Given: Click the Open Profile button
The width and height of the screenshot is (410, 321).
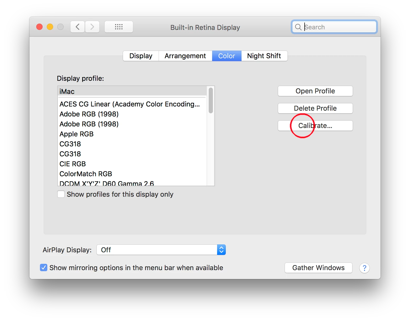Looking at the screenshot, I should (315, 91).
